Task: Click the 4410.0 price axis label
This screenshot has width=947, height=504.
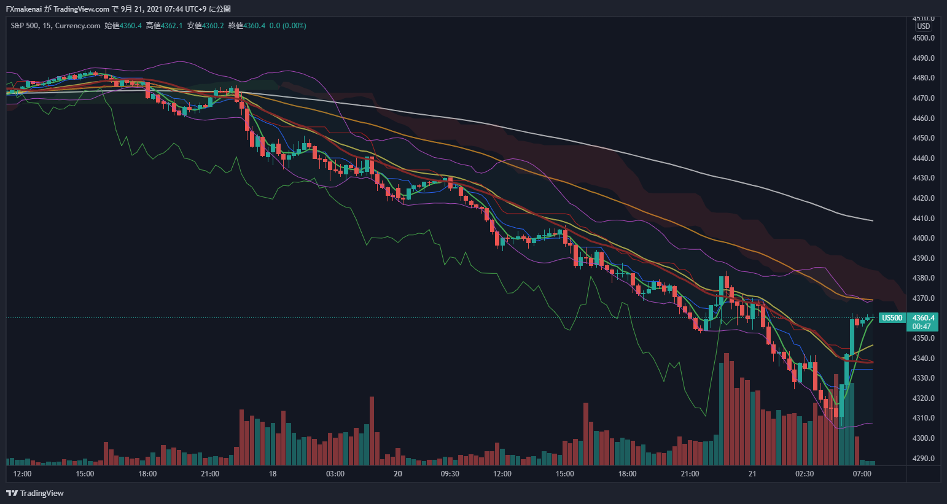Action: pyautogui.click(x=924, y=219)
